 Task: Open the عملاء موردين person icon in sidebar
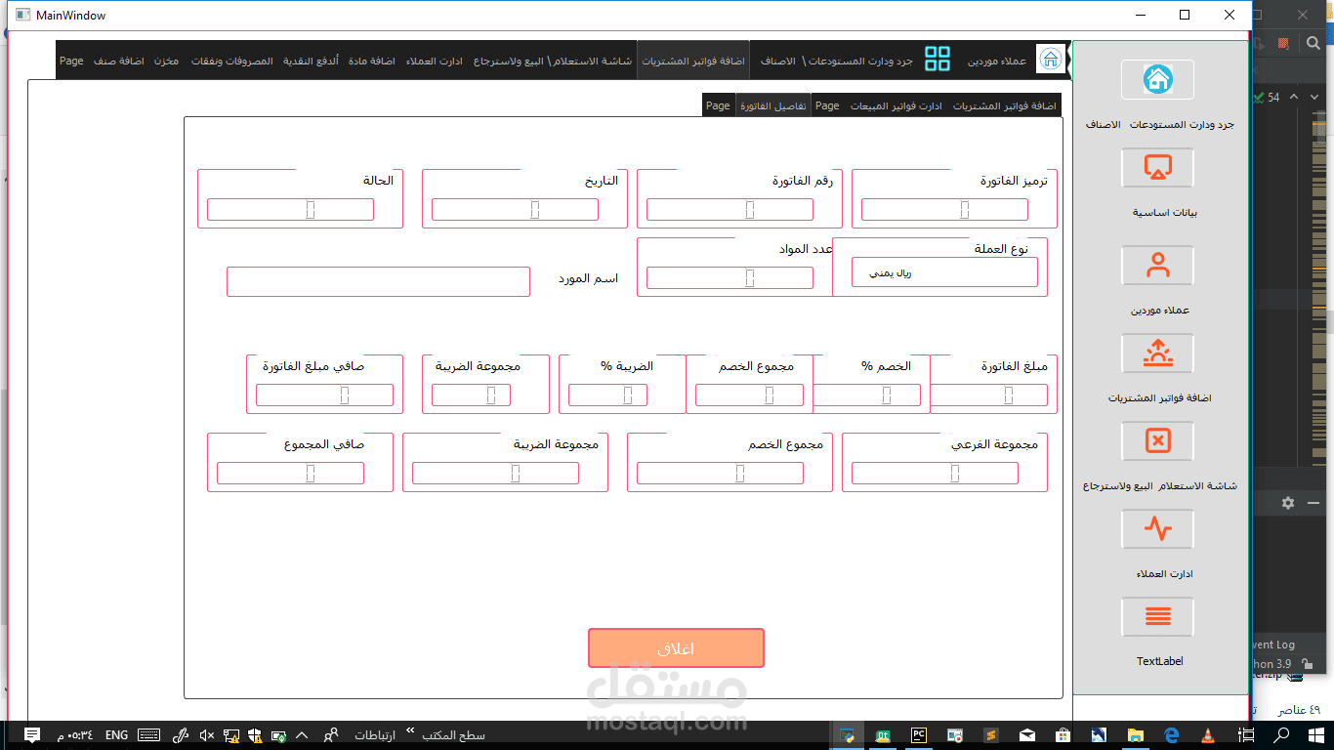coord(1157,266)
